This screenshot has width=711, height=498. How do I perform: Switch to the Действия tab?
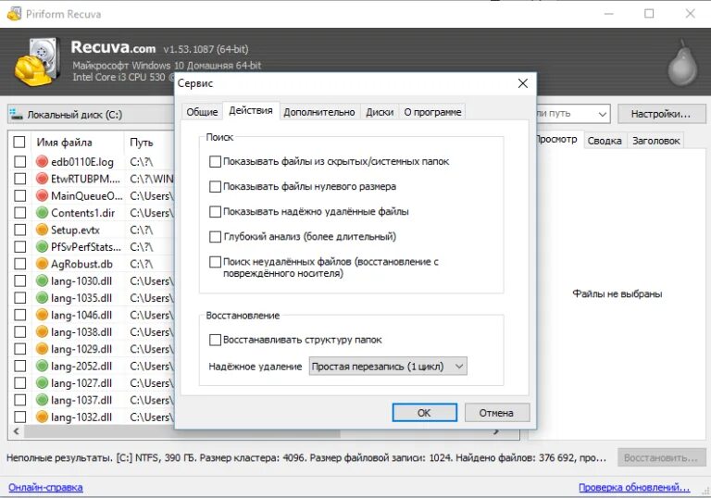pos(251,111)
